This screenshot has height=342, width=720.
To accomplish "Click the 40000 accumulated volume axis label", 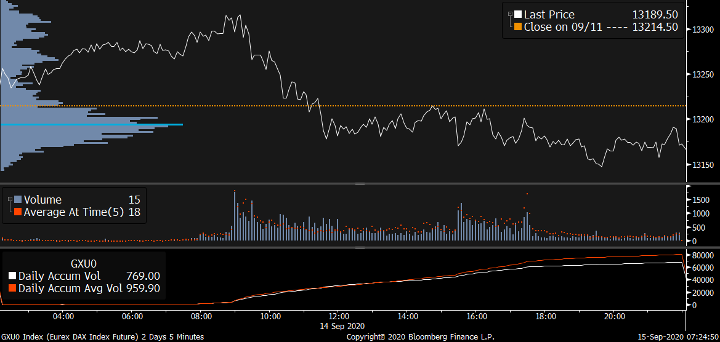I will pos(703,280).
